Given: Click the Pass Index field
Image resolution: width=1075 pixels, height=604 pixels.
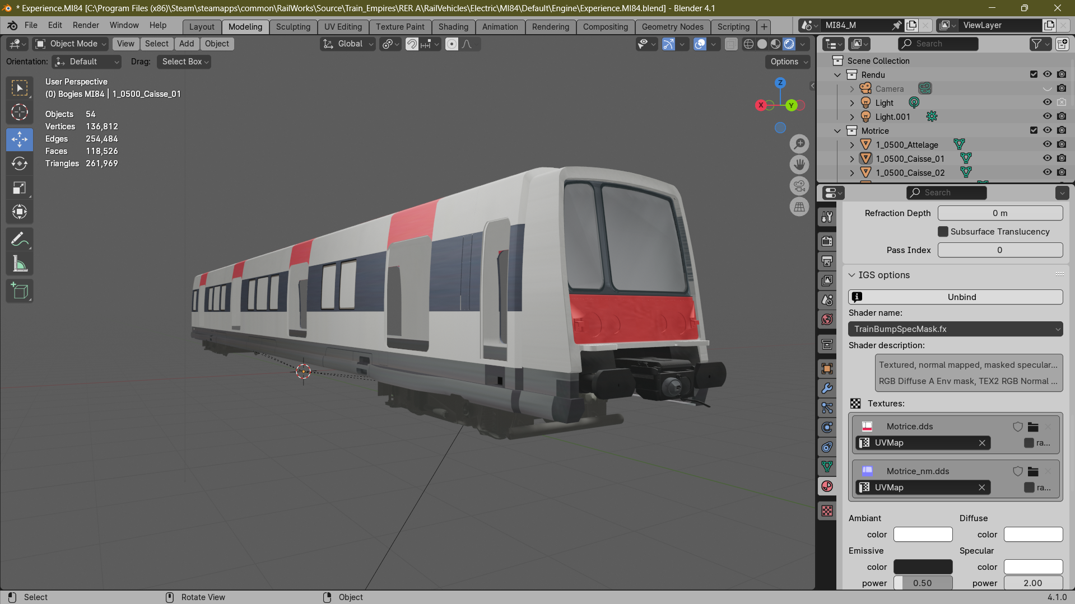Looking at the screenshot, I should point(1000,250).
